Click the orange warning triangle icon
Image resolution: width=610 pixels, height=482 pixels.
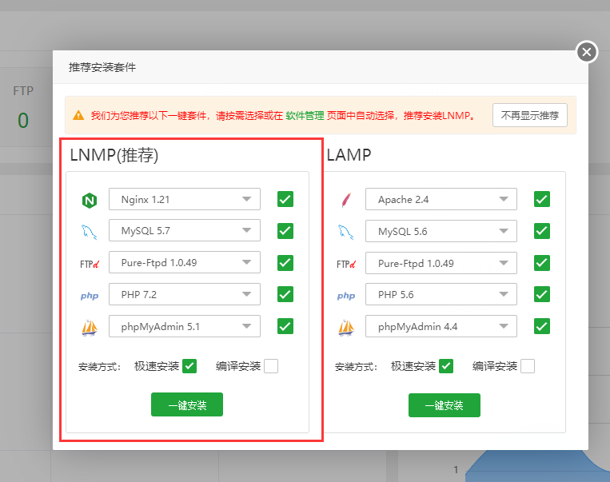point(78,116)
